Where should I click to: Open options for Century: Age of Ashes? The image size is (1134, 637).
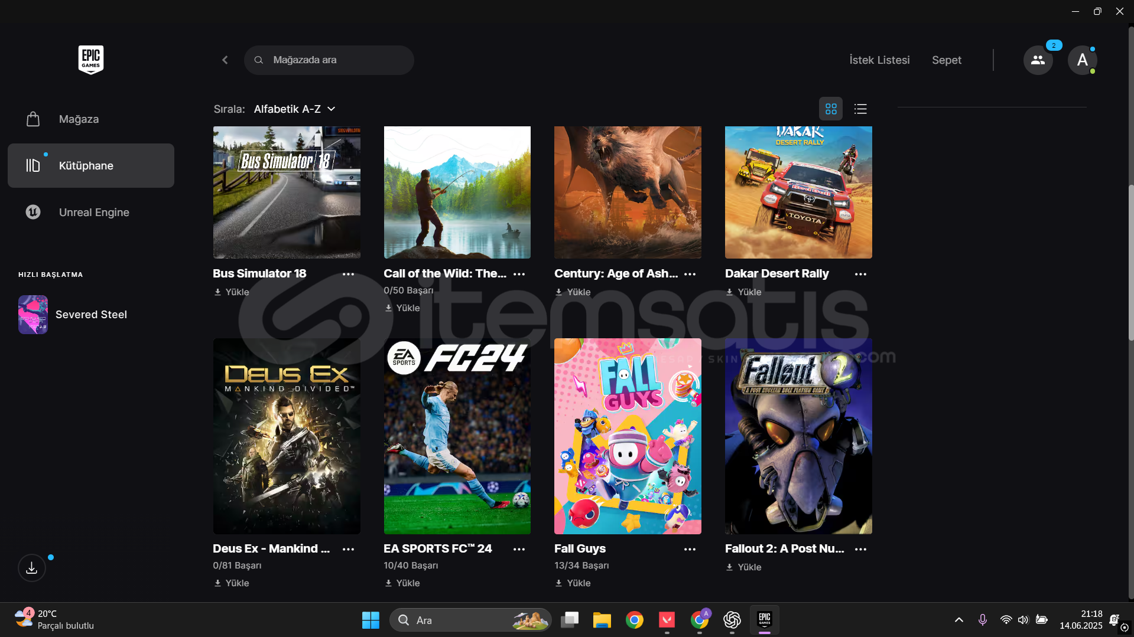pyautogui.click(x=690, y=274)
